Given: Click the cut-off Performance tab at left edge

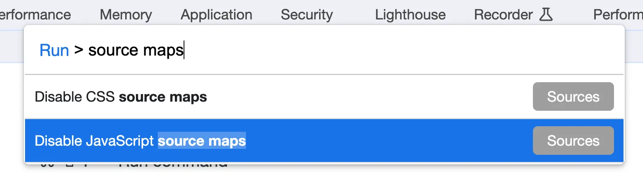Looking at the screenshot, I should point(35,15).
